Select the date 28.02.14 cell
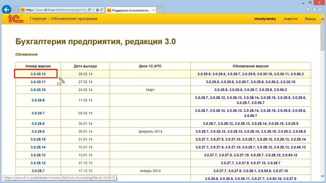The width and height of the screenshot is (326, 183). (85, 74)
